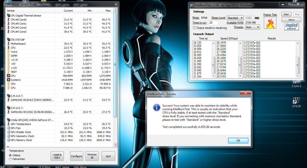This screenshot has width=307, height=168.
Task: Quit HWiNFO sensor status
Action: click(108, 156)
